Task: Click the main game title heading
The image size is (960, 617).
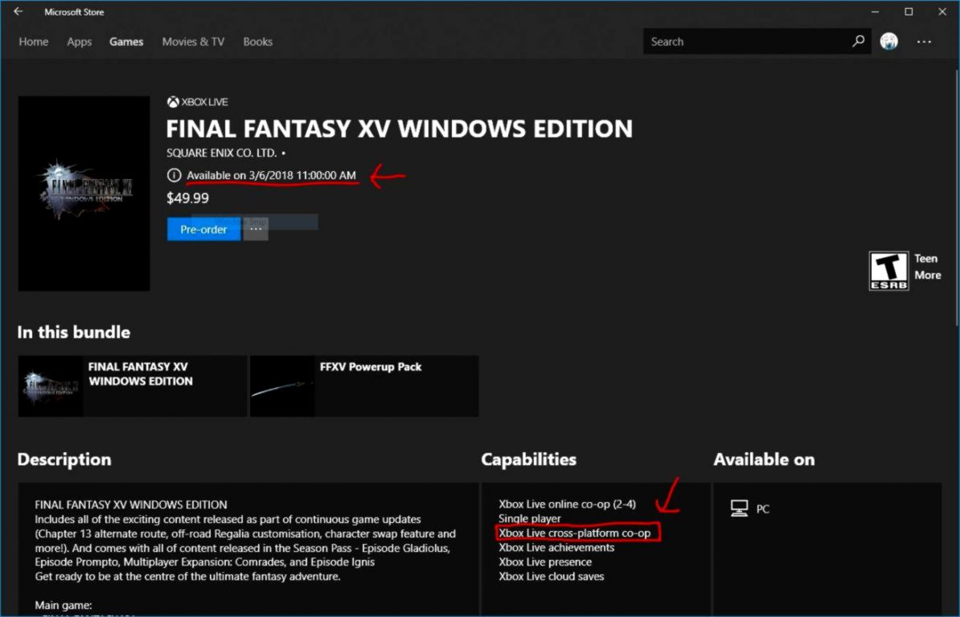Action: pos(399,129)
